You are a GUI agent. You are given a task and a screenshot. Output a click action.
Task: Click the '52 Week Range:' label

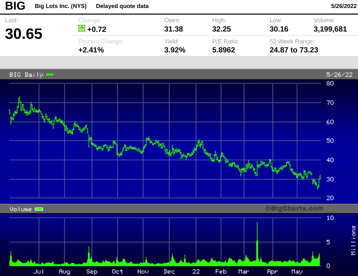pyautogui.click(x=292, y=41)
